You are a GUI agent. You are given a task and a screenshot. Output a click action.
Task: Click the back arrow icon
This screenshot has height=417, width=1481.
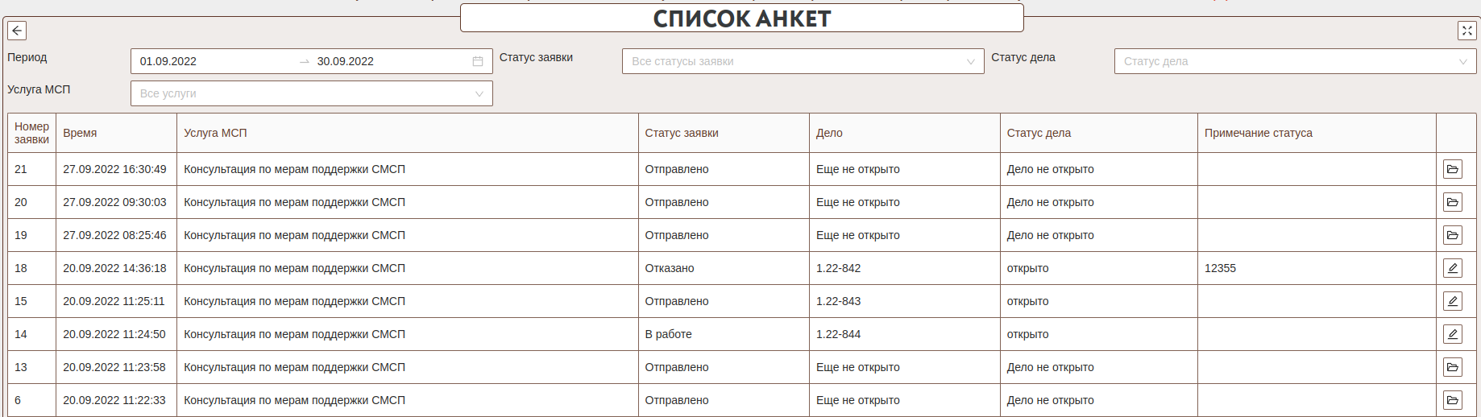(x=17, y=31)
